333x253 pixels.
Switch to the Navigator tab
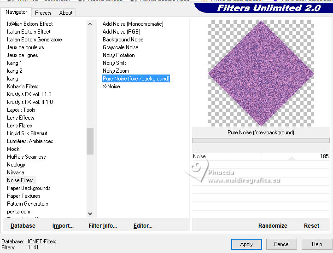[x=16, y=12]
